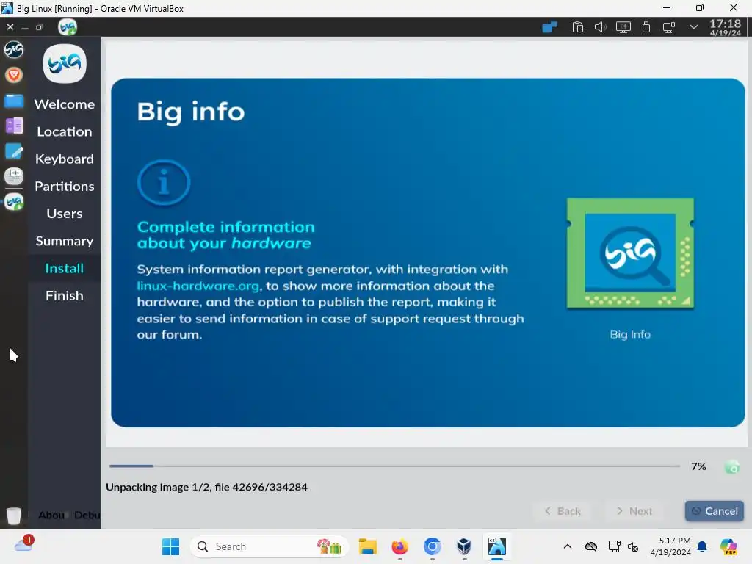The height and width of the screenshot is (564, 752).
Task: Close the Calamares installer window via panel X
Action: click(10, 27)
